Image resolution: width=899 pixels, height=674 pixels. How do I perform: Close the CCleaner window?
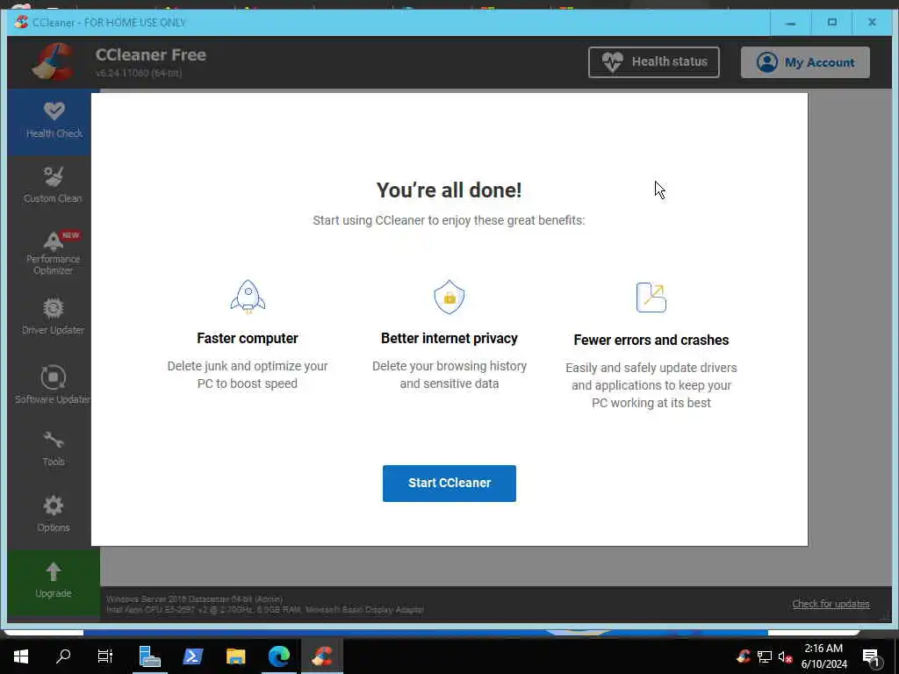point(872,22)
